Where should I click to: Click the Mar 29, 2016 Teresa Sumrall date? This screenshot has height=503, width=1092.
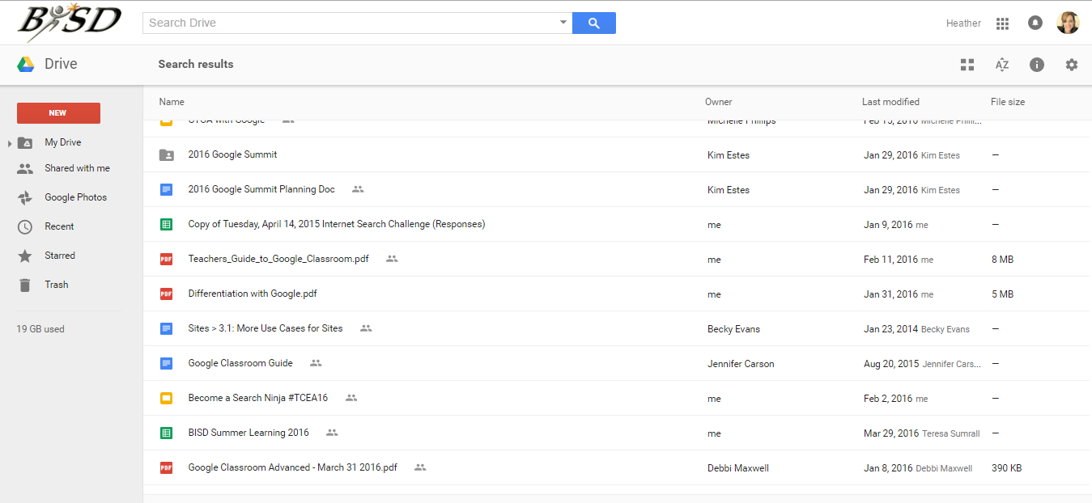pyautogui.click(x=922, y=433)
